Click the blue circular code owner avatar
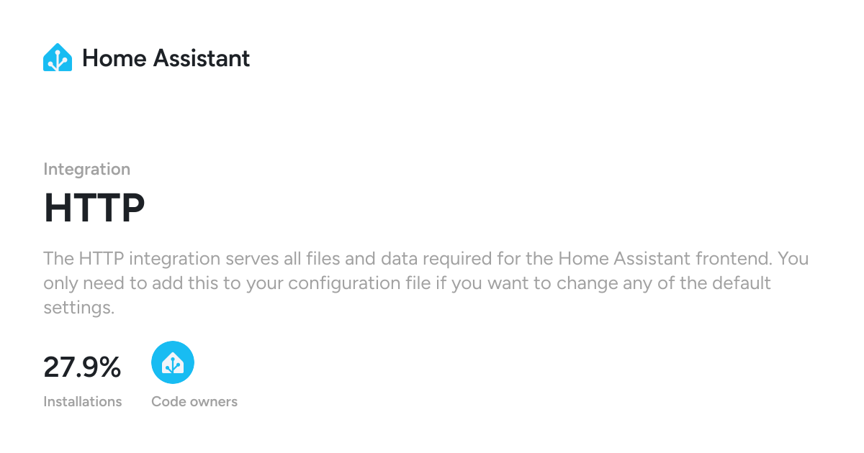The image size is (864, 453). pos(173,362)
